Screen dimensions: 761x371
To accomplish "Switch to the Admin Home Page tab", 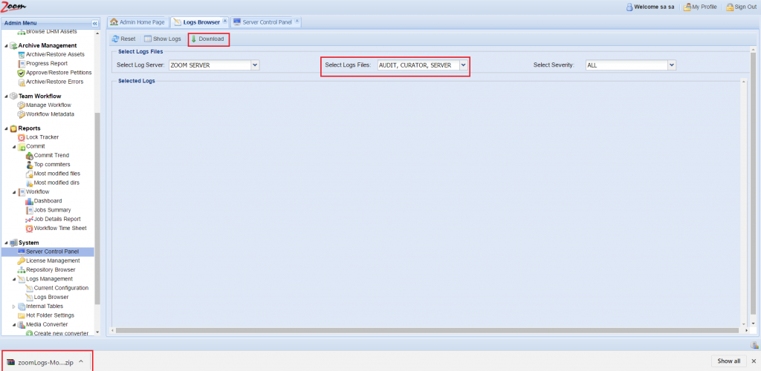I will coord(137,22).
